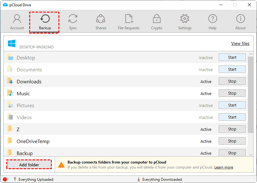Click the Add folder button

pyautogui.click(x=29, y=165)
